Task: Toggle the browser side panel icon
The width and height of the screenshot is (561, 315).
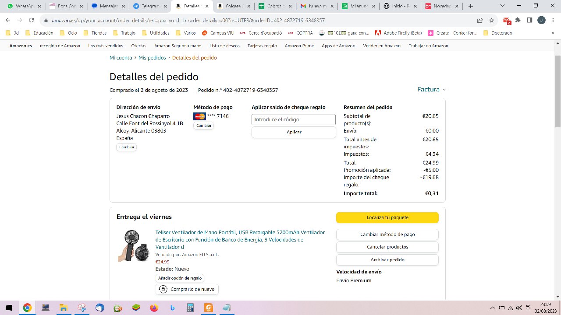Action: tap(529, 20)
